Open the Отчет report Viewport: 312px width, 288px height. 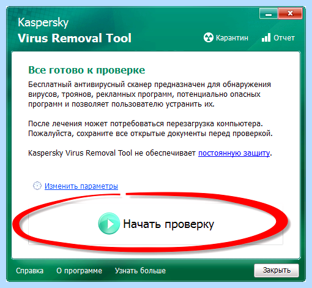click(x=284, y=38)
